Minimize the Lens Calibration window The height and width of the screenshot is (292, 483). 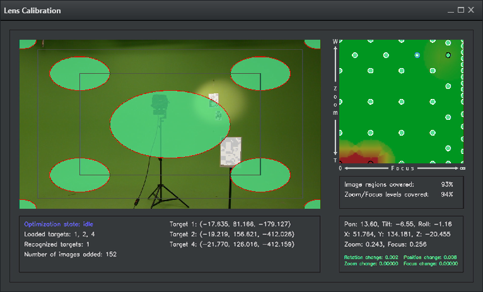click(x=450, y=10)
